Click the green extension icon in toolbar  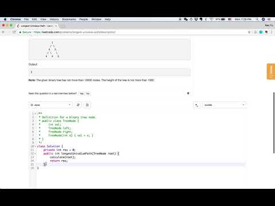pos(261,32)
